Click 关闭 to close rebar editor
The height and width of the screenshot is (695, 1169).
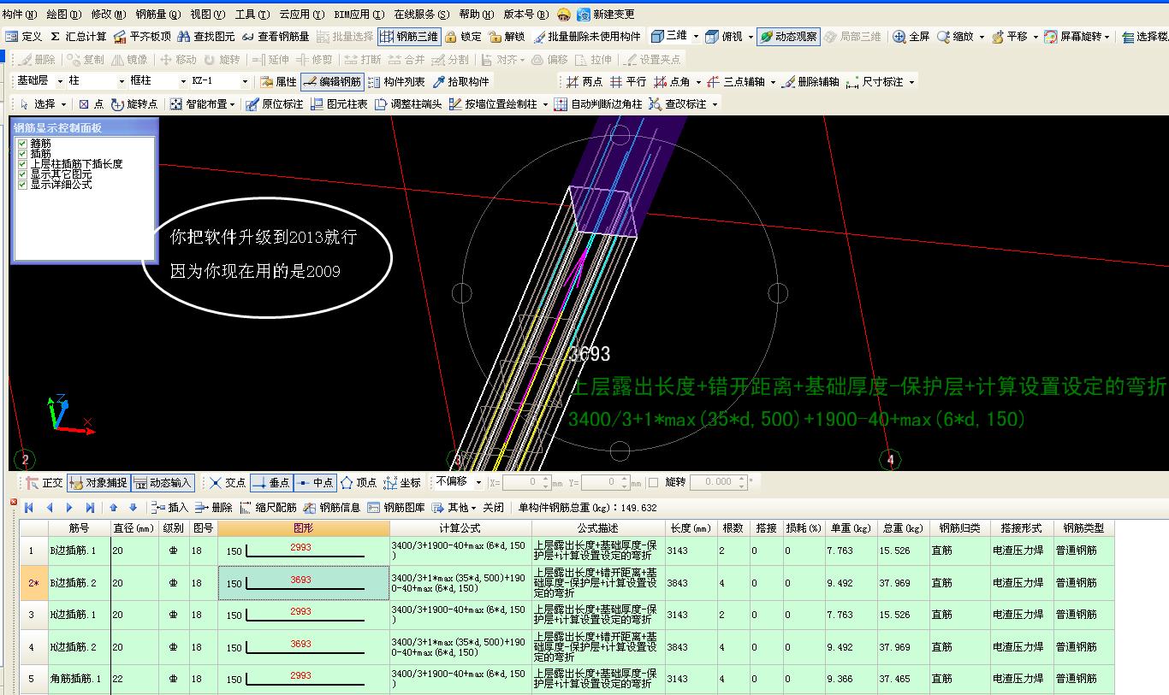pos(494,508)
